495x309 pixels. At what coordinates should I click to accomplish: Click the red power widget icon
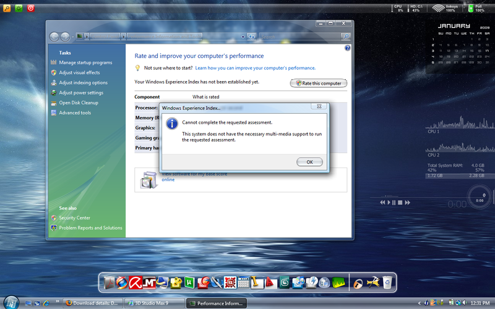[30, 8]
